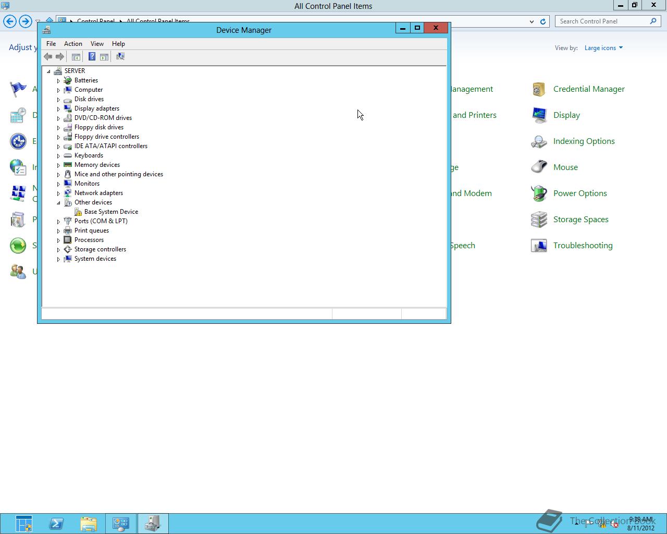Select the Processors category icon
Image resolution: width=667 pixels, height=534 pixels.
[68, 240]
